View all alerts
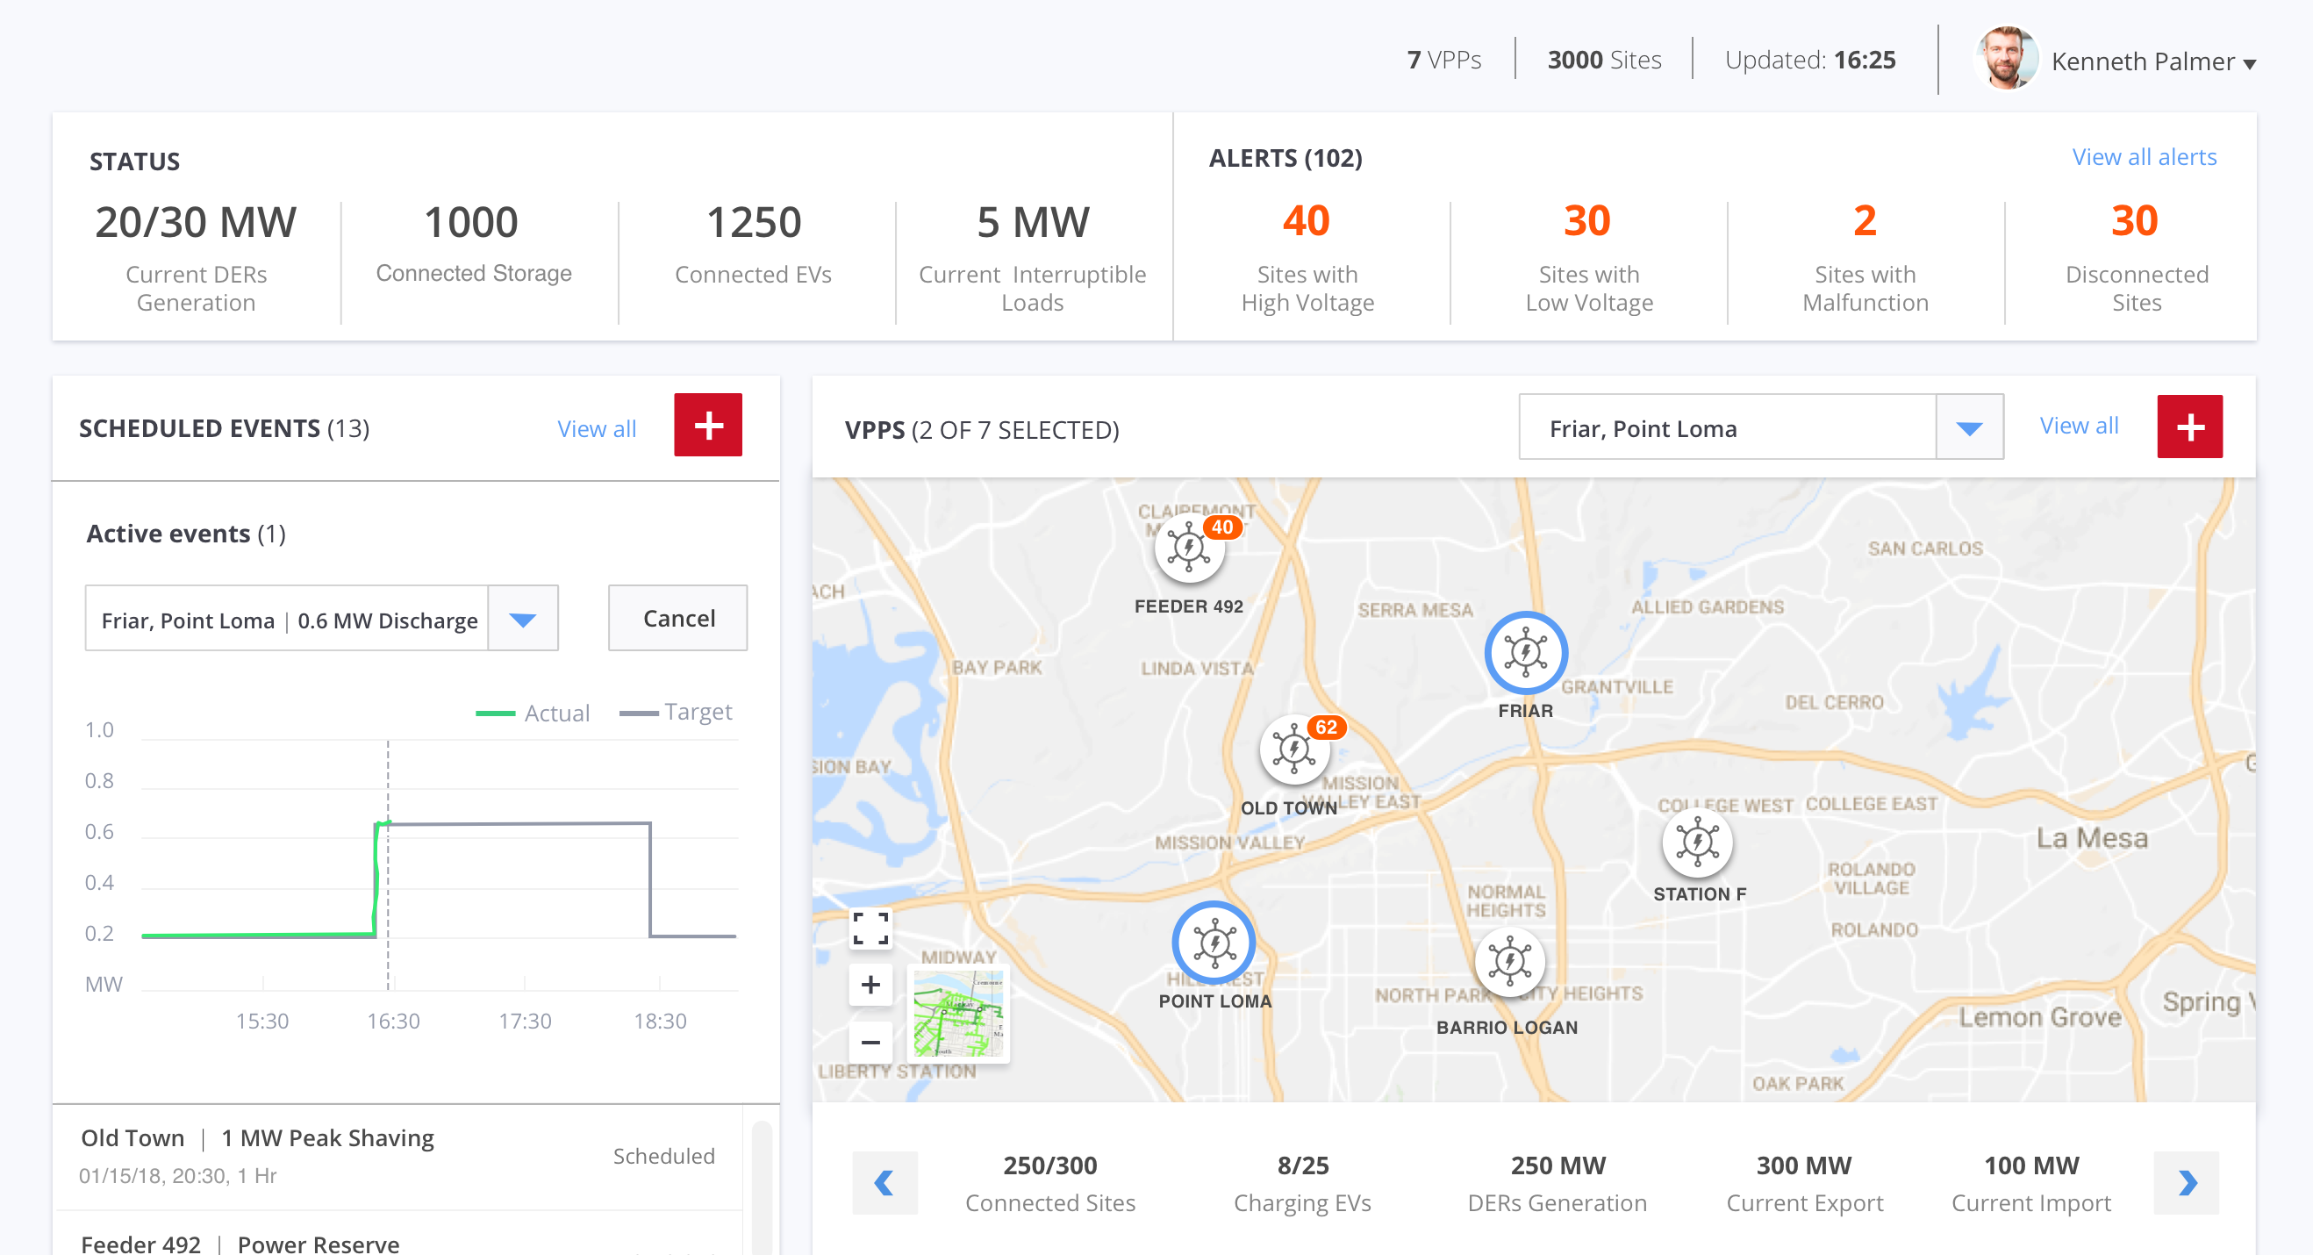The width and height of the screenshot is (2313, 1255). tap(2145, 156)
